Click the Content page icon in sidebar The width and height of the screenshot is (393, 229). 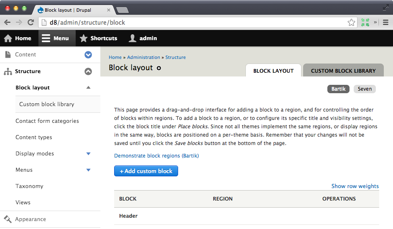(x=8, y=55)
